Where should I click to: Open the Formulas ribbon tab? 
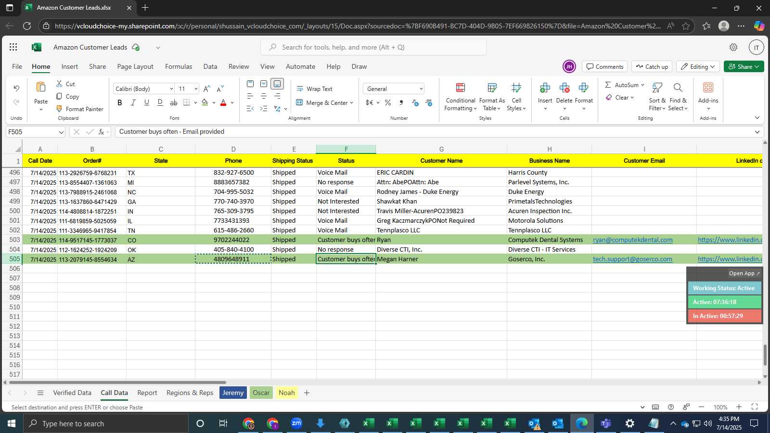pyautogui.click(x=179, y=66)
